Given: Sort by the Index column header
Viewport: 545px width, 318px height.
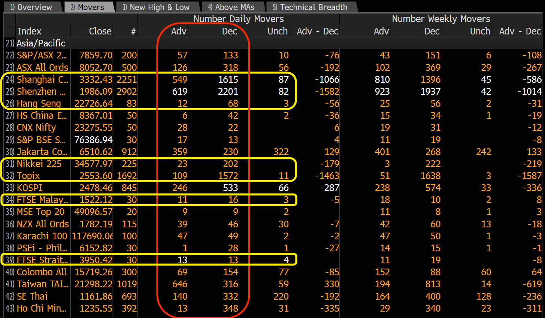Looking at the screenshot, I should 30,31.
